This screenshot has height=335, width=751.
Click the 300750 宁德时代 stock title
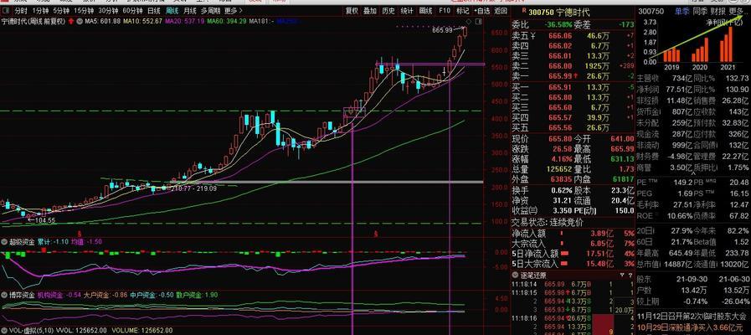point(559,12)
